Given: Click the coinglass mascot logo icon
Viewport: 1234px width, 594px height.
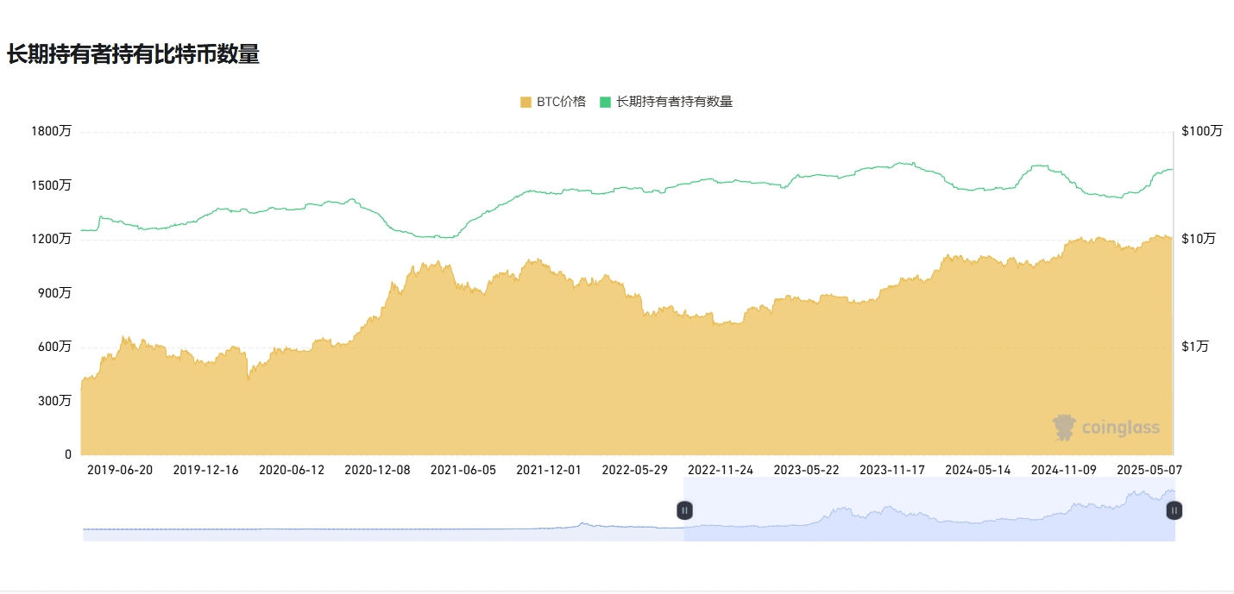Looking at the screenshot, I should (x=1065, y=428).
